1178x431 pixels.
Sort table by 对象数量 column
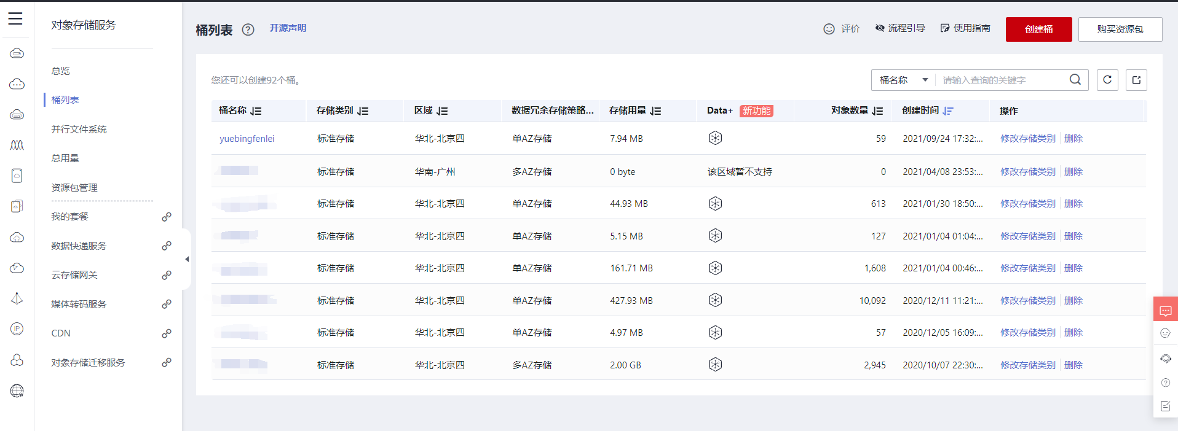(x=877, y=111)
